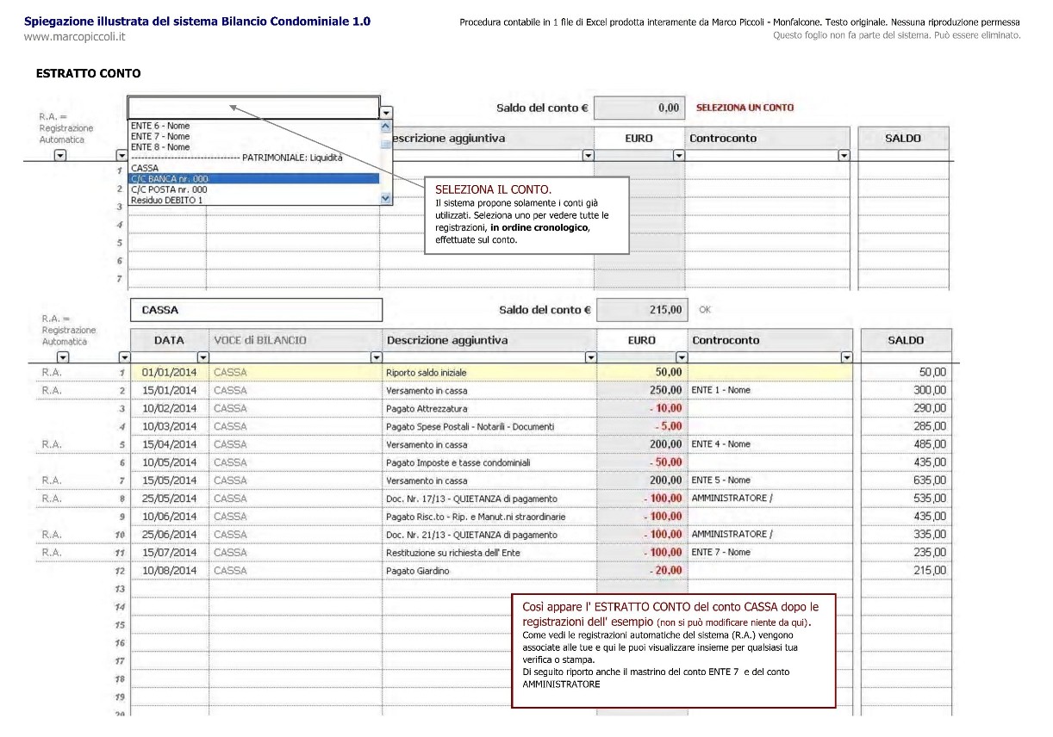Click the date cell 10/02/2014
This screenshot has height=737, width=1053.
pyautogui.click(x=170, y=408)
